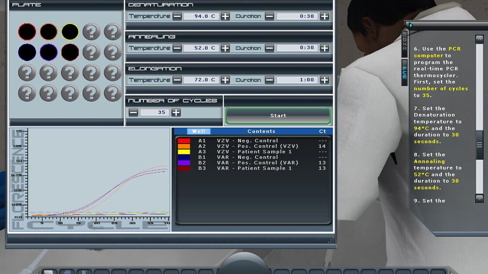Increase the number of cycles
The image size is (488, 274).
point(176,112)
